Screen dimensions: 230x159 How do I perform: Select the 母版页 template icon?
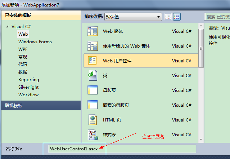point(93,90)
